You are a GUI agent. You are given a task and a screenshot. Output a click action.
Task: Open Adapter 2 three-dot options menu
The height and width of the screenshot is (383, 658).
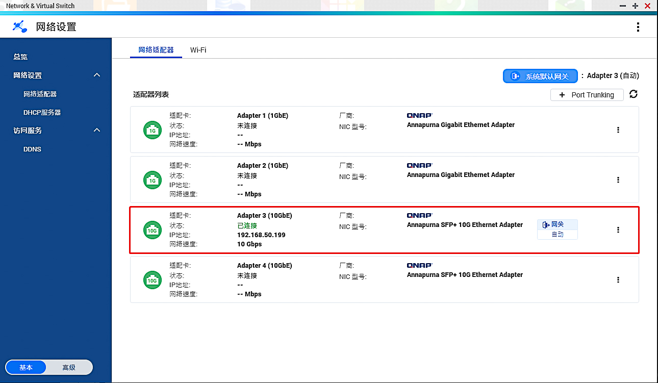[x=618, y=180]
